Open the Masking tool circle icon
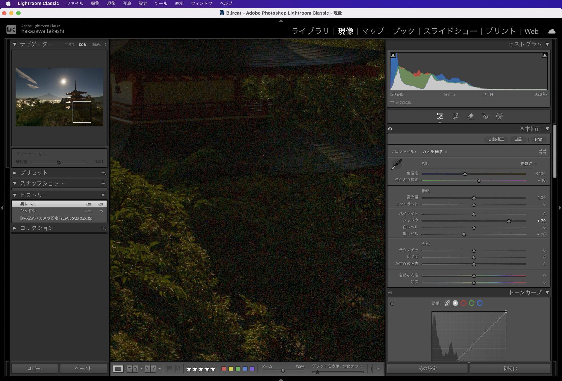 (499, 116)
